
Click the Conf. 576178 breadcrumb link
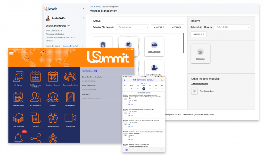coord(95,7)
